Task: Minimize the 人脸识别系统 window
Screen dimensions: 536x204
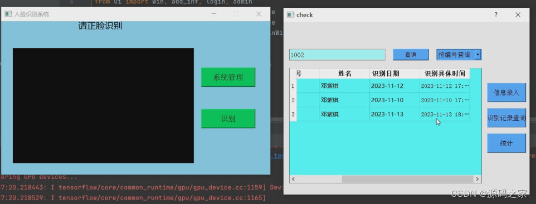Action: 214,14
